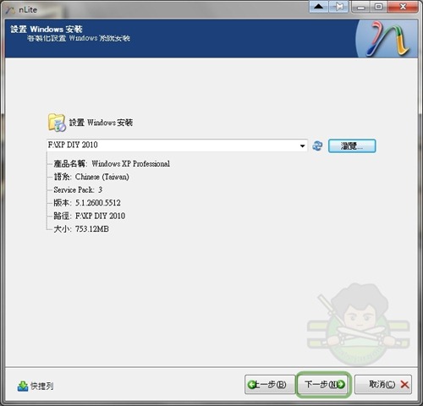Click the 瀏覽... browse button
423x406 pixels.
(352, 145)
